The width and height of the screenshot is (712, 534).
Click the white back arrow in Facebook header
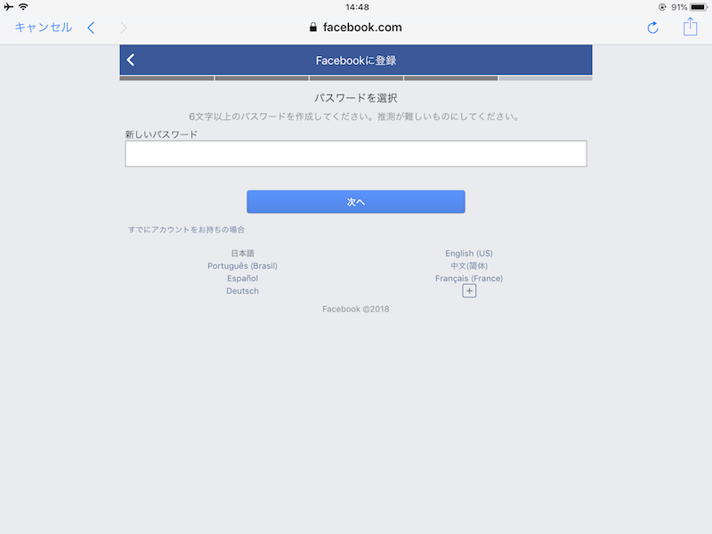pyautogui.click(x=131, y=60)
